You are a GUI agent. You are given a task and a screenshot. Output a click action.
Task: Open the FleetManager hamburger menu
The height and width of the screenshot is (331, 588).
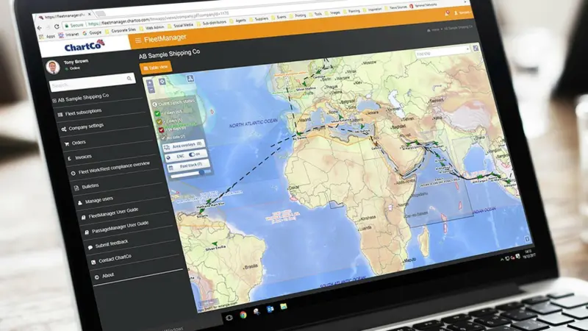point(138,40)
